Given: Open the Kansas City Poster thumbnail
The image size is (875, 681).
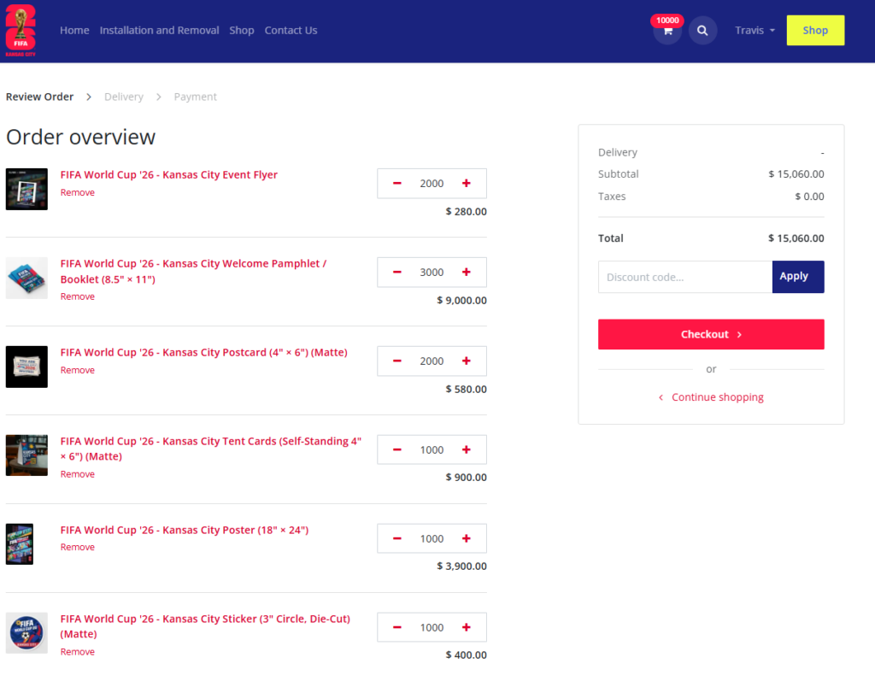Looking at the screenshot, I should pyautogui.click(x=20, y=544).
